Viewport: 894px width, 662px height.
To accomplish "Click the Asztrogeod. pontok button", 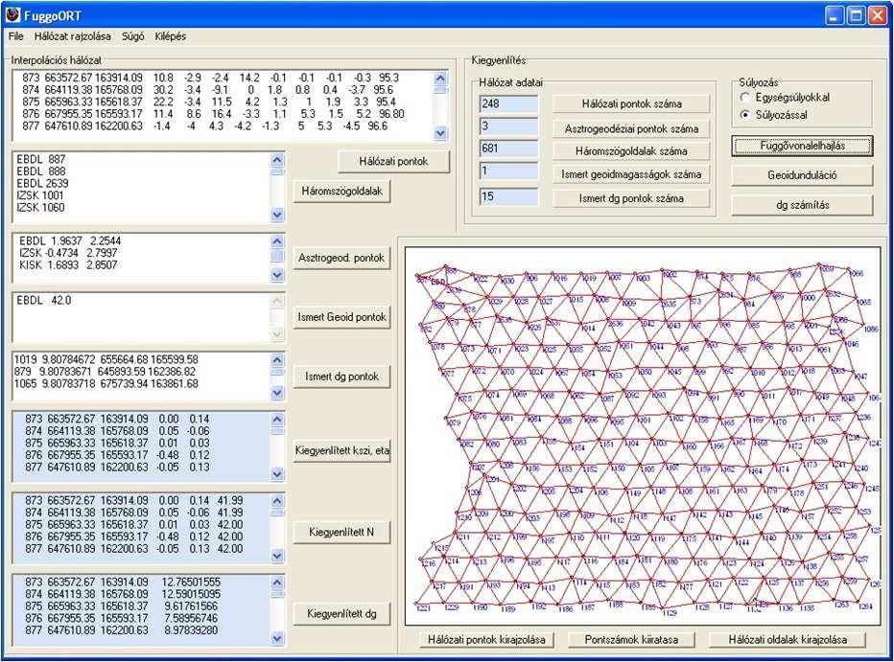I will (341, 258).
